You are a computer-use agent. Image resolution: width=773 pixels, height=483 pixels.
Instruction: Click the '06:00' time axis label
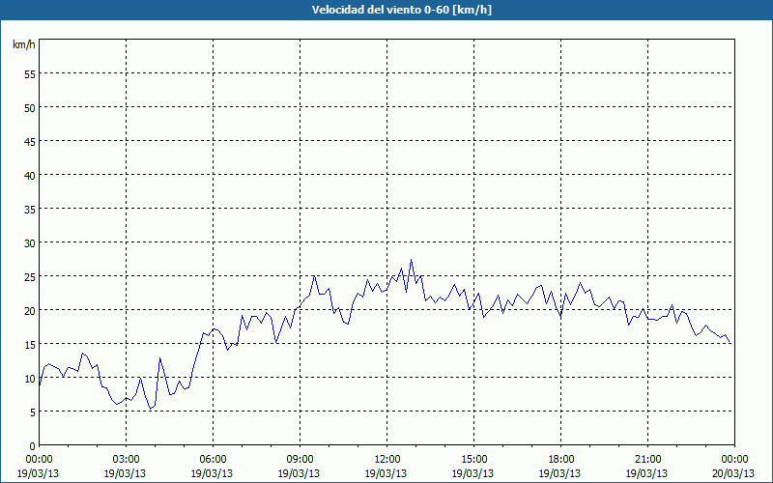[x=213, y=460]
